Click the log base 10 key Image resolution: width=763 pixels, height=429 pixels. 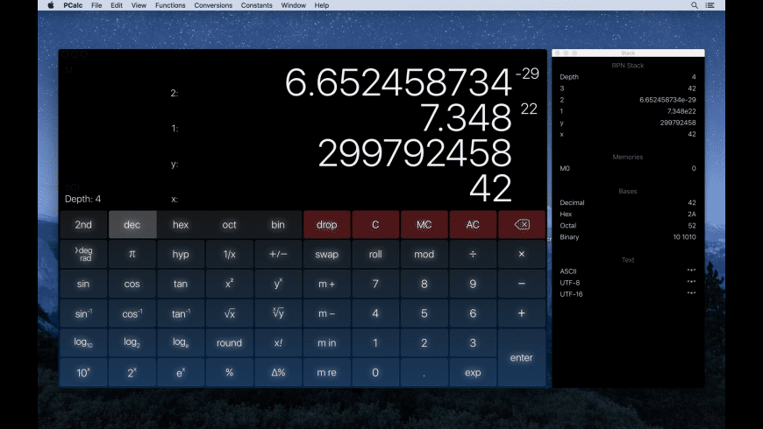tap(83, 343)
